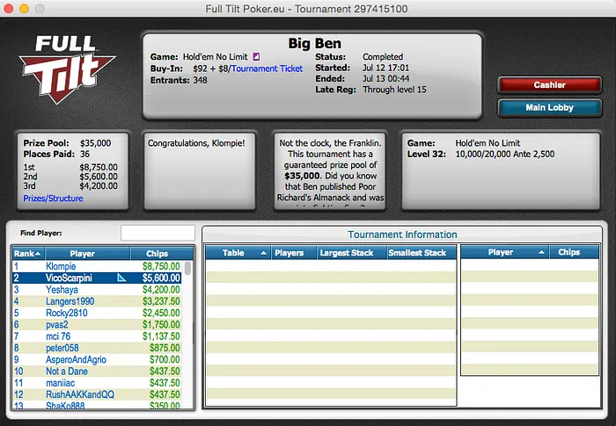Click the Players column header in table list

(x=290, y=253)
